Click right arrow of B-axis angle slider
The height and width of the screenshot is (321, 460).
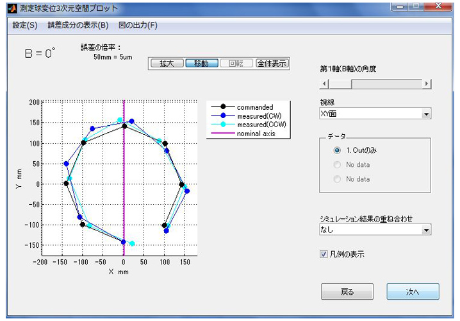[x=427, y=84]
